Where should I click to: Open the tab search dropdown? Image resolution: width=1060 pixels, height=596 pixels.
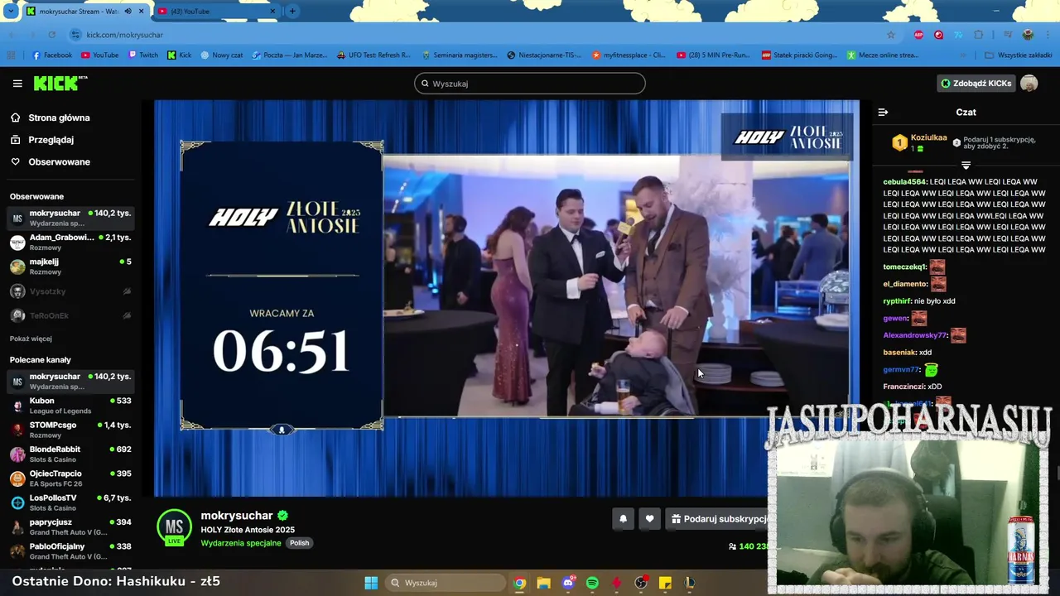10,12
